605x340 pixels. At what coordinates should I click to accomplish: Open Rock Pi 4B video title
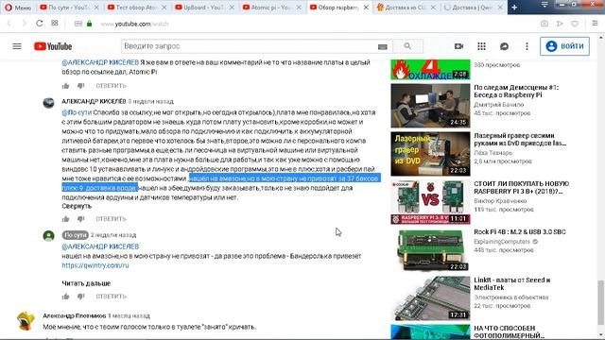(x=520, y=232)
